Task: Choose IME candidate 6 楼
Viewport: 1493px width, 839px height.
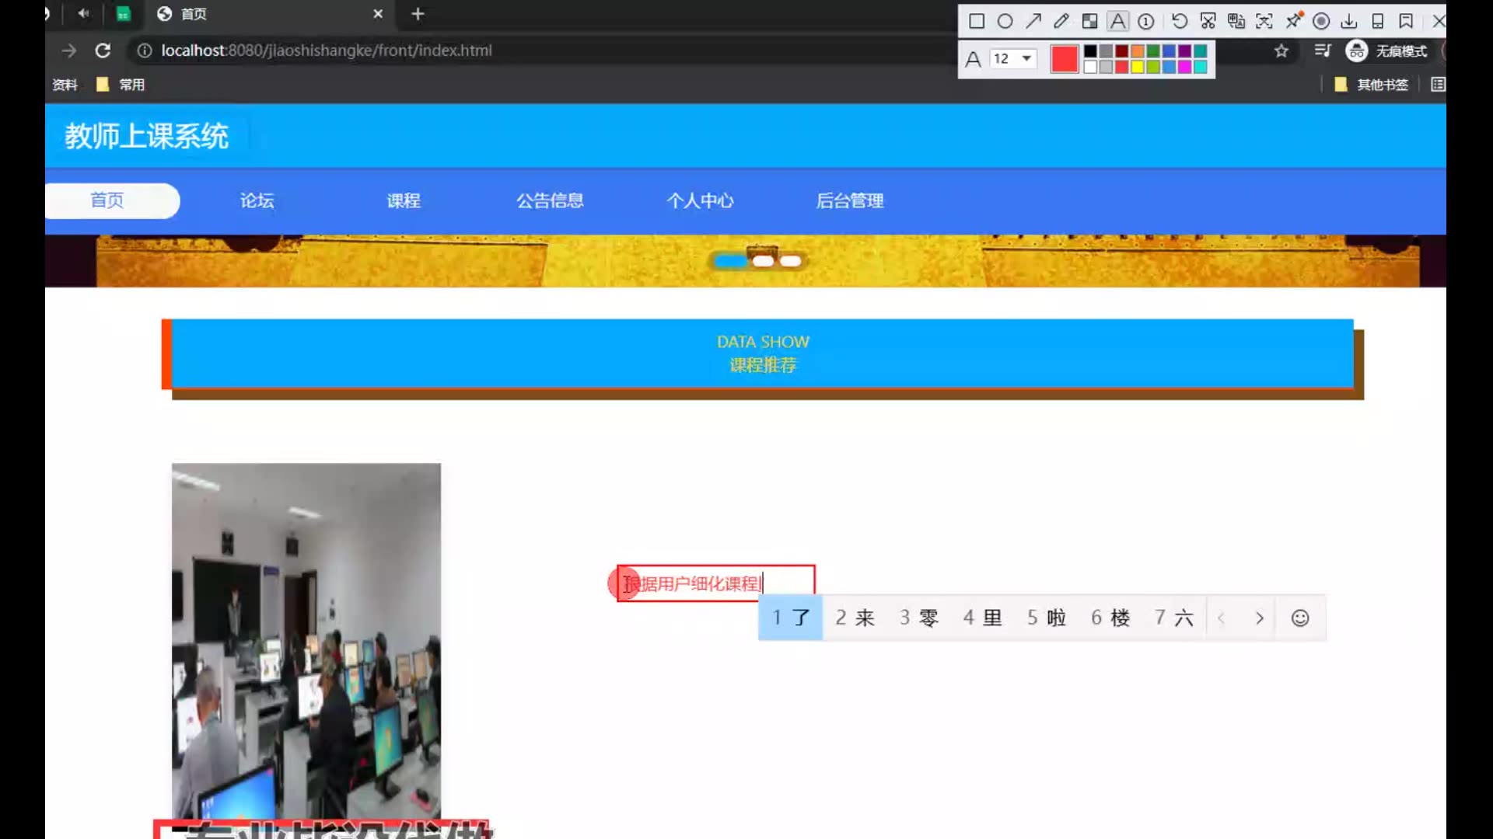Action: [1110, 618]
